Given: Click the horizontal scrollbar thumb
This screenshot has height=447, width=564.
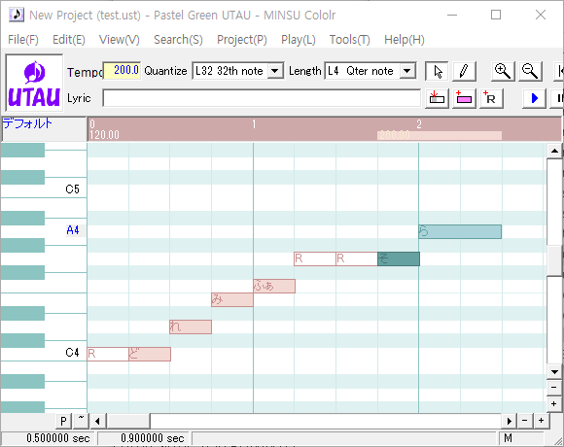Looking at the screenshot, I should 128,421.
